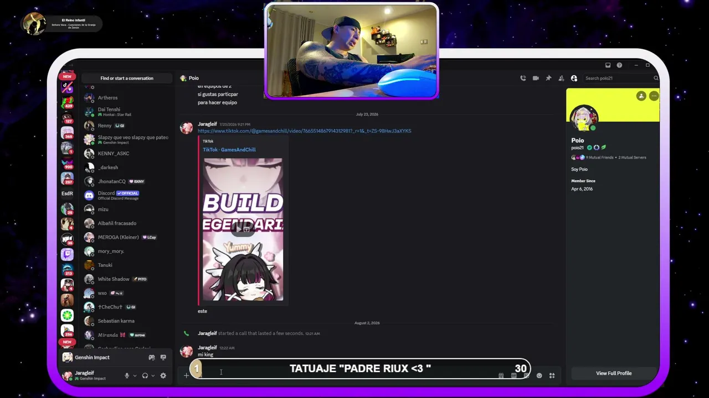This screenshot has width=709, height=398.
Task: Toggle the user profile side panel
Action: 574,78
